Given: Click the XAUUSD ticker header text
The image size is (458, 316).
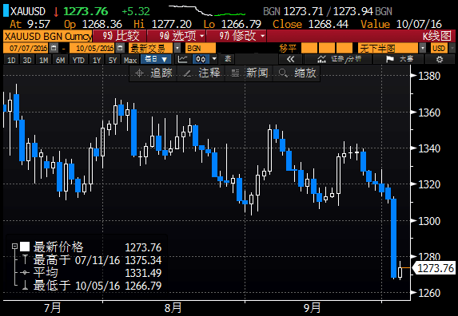Looking at the screenshot, I should [x=28, y=11].
